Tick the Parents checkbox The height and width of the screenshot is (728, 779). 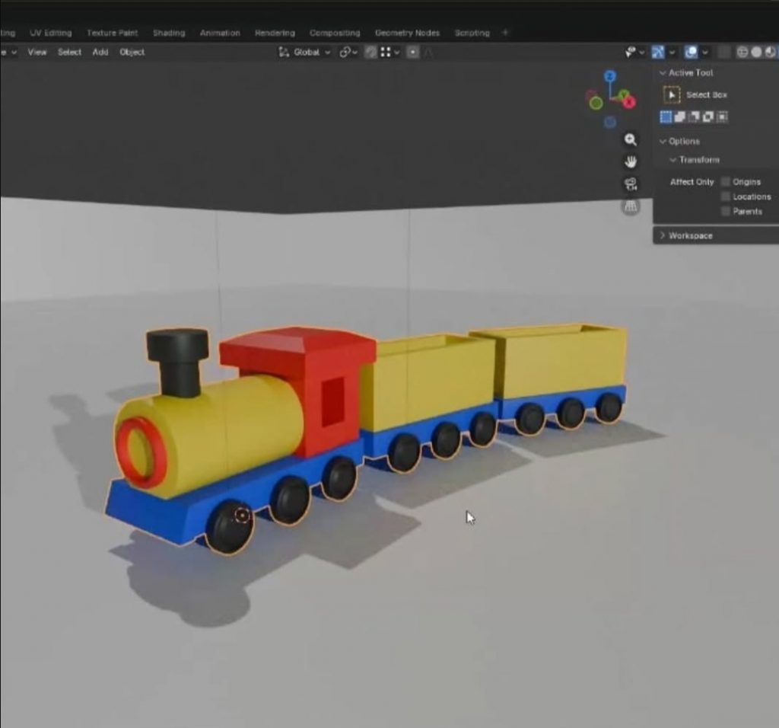(x=726, y=211)
